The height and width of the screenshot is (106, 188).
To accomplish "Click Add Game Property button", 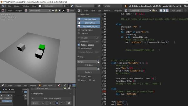I will (51, 98).
